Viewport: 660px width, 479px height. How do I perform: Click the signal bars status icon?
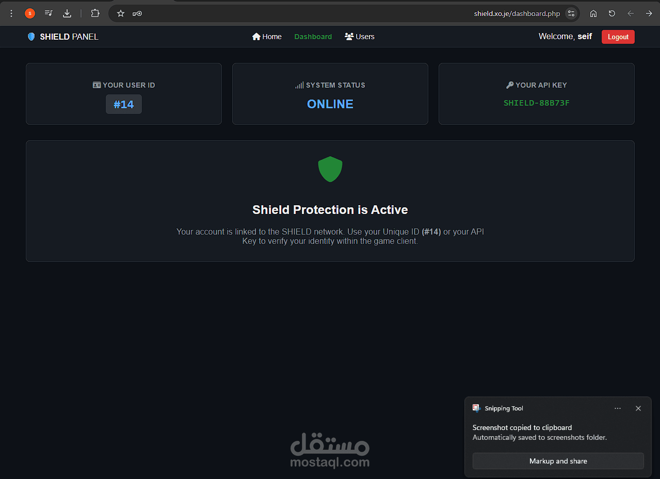pyautogui.click(x=299, y=85)
